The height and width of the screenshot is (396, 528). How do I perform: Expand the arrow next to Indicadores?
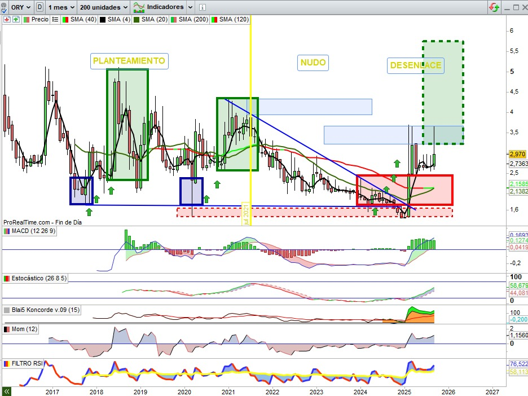click(x=190, y=7)
